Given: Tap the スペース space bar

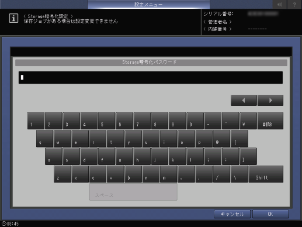Looking at the screenshot, I should 133,192.
